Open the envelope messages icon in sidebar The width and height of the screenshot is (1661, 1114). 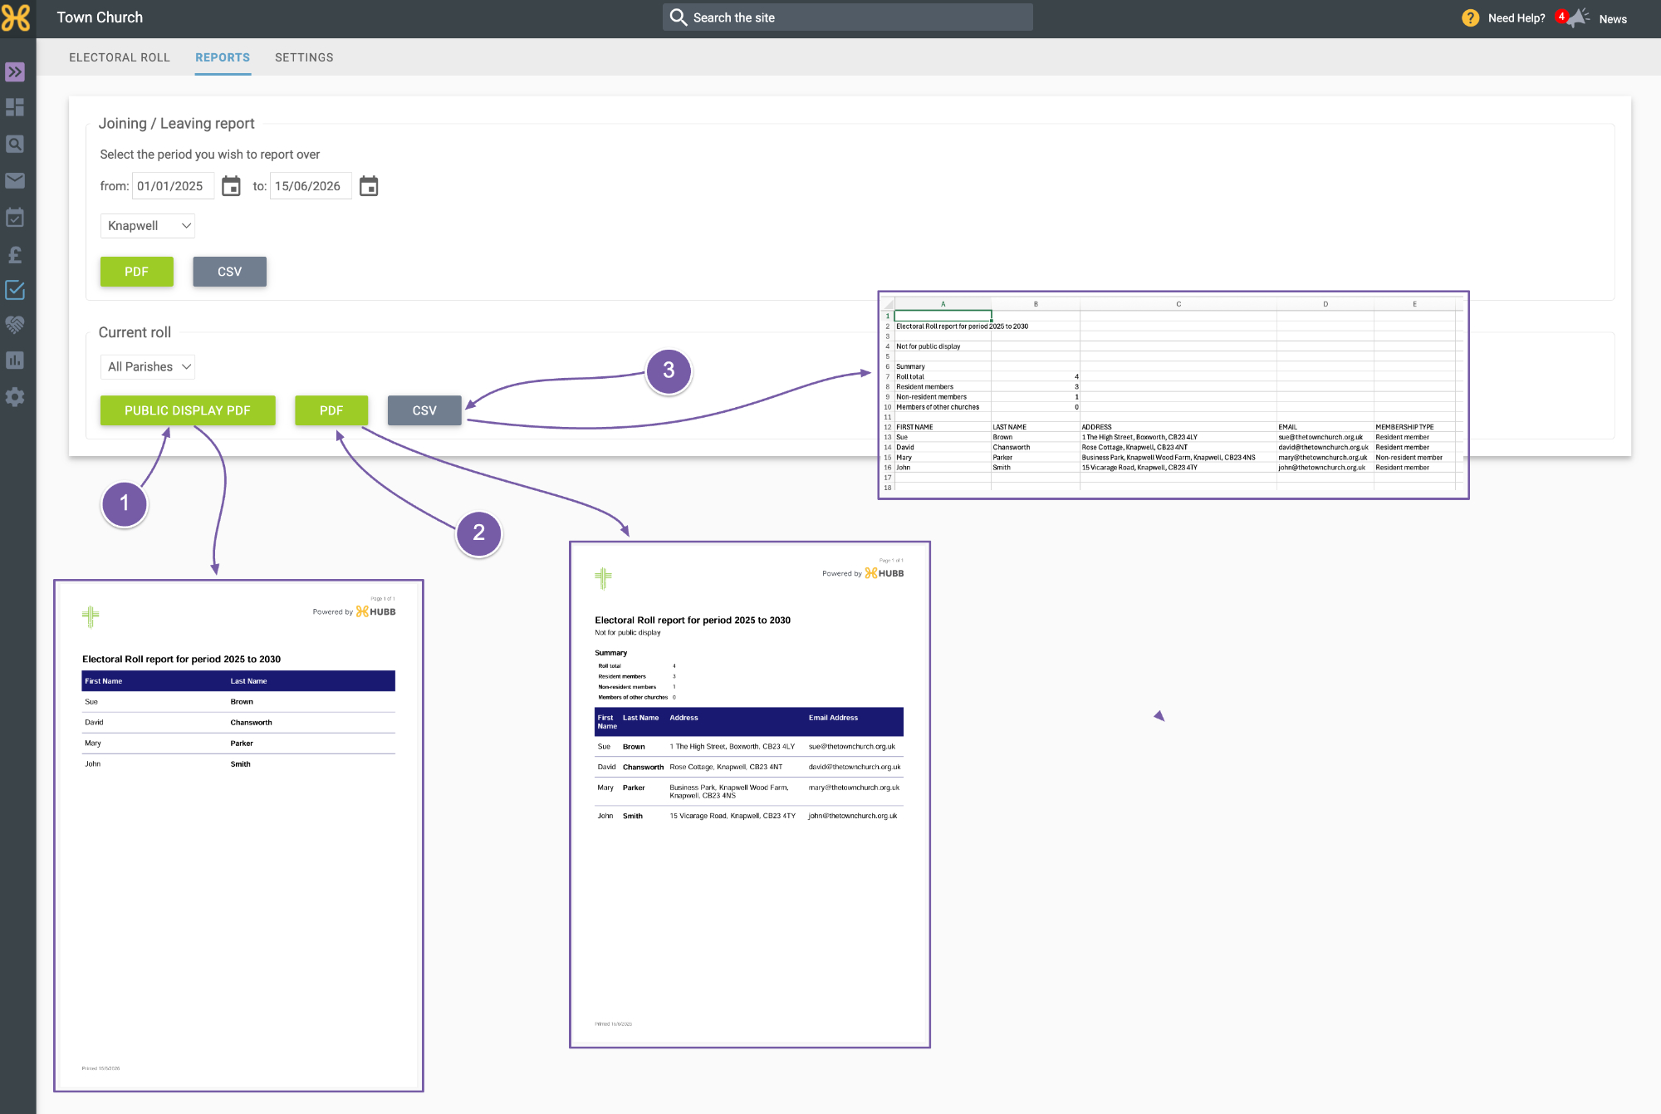15,180
